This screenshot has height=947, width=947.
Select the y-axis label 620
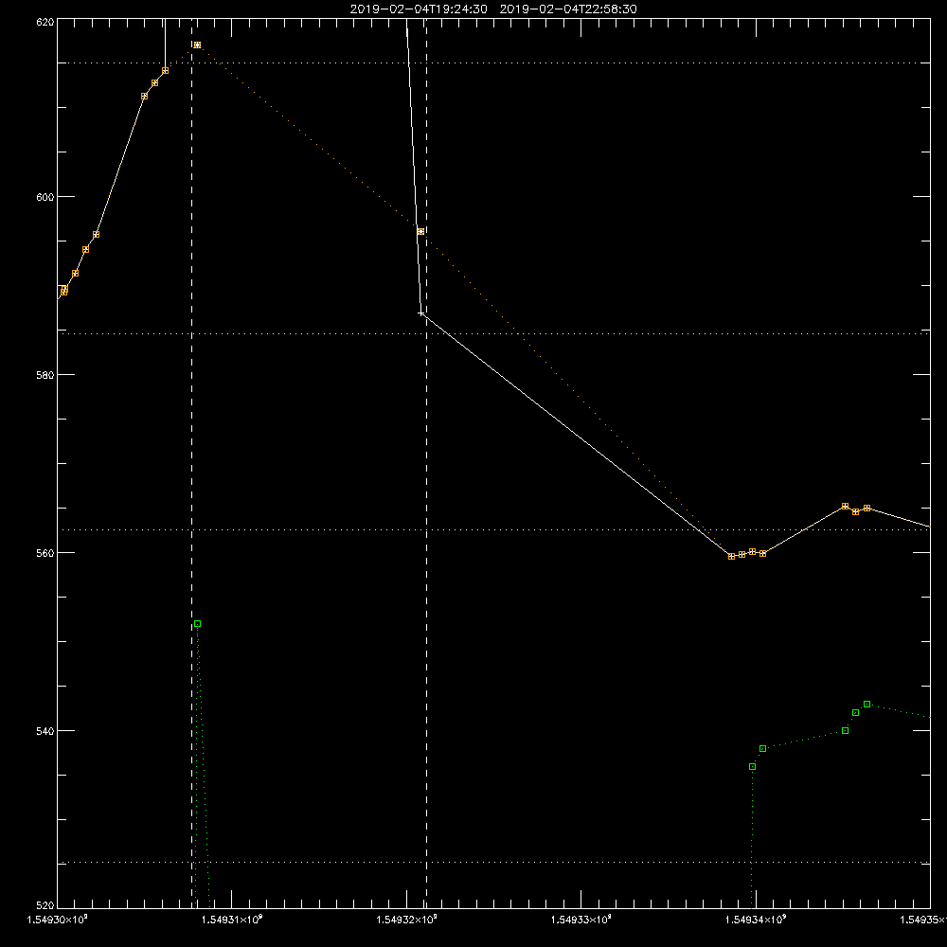pyautogui.click(x=45, y=22)
